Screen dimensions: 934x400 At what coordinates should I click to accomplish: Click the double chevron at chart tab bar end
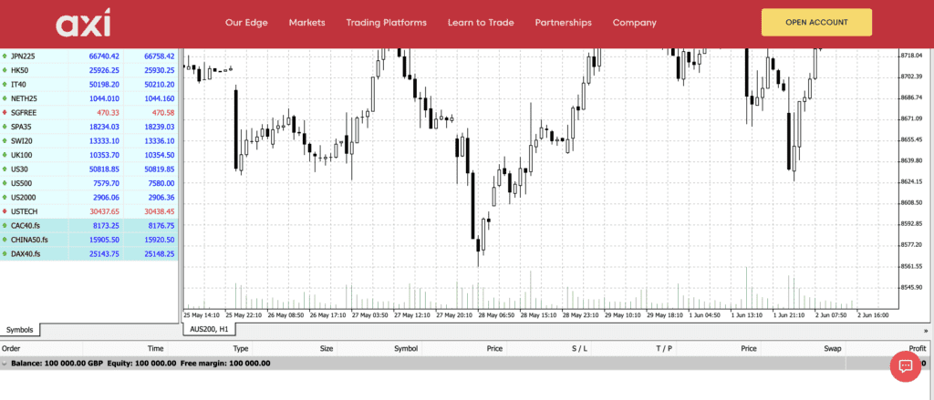pyautogui.click(x=926, y=330)
